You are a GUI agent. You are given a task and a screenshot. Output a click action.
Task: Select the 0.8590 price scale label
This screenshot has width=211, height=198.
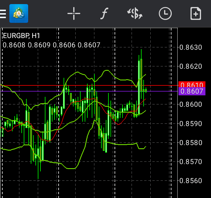[x=191, y=123]
